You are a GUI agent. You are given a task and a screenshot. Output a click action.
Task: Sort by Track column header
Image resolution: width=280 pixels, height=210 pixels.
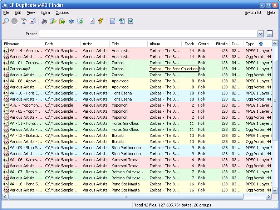pos(189,44)
